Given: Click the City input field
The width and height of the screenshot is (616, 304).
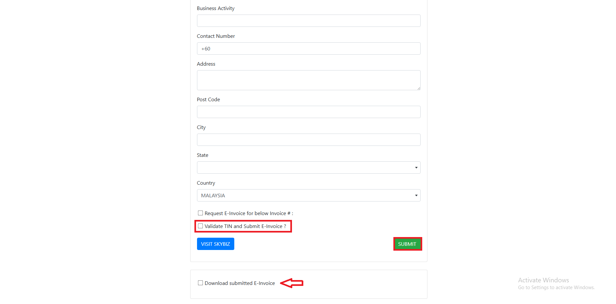Looking at the screenshot, I should tap(308, 140).
